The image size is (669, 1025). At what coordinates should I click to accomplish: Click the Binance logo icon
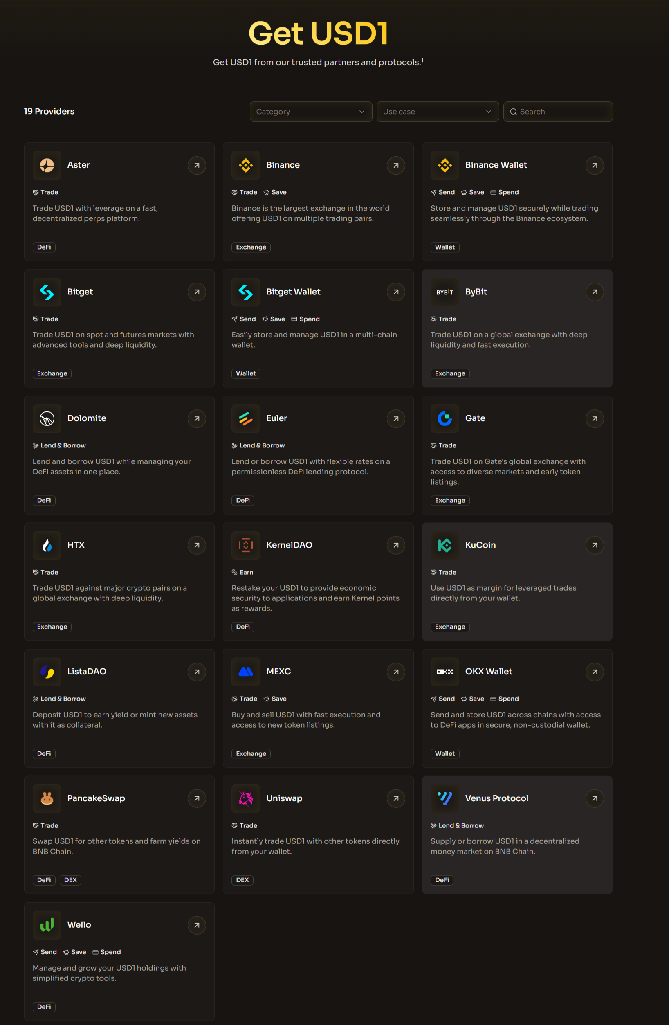(246, 165)
